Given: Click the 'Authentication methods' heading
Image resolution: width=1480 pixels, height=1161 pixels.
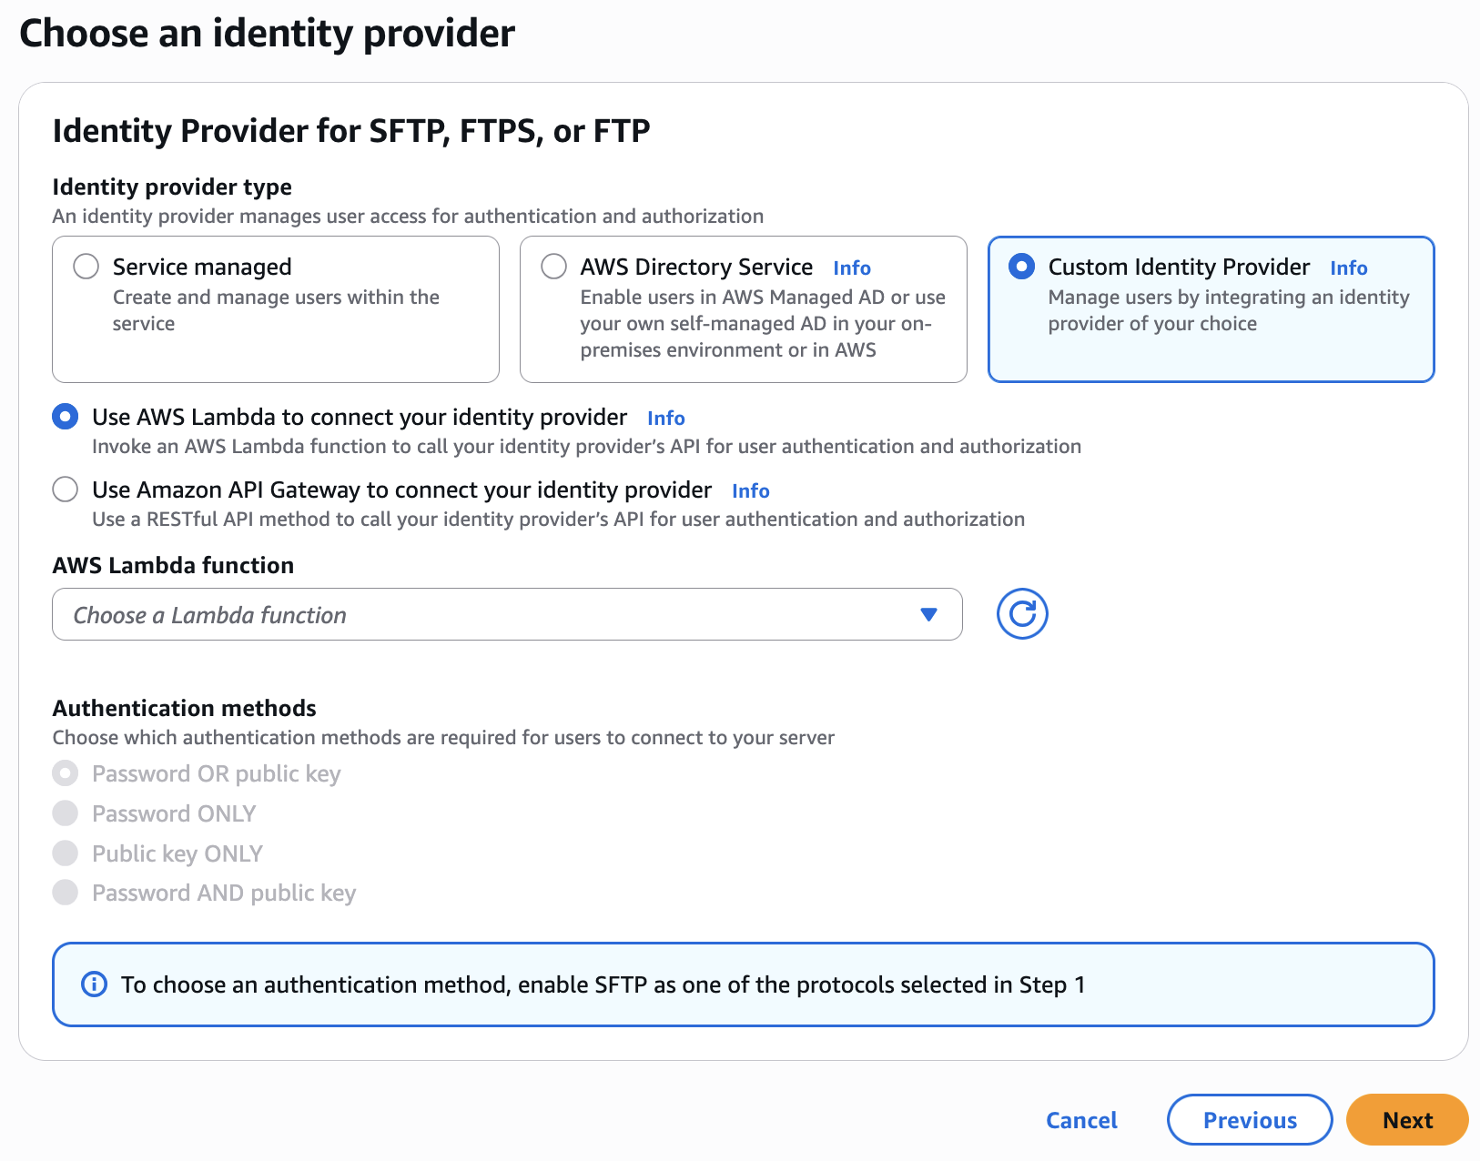Looking at the screenshot, I should [x=185, y=708].
